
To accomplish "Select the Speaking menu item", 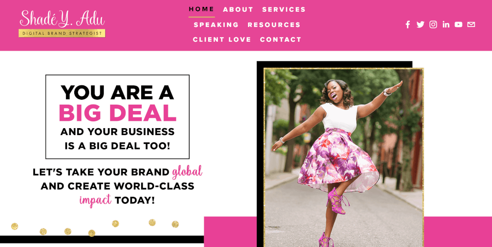I will click(216, 25).
